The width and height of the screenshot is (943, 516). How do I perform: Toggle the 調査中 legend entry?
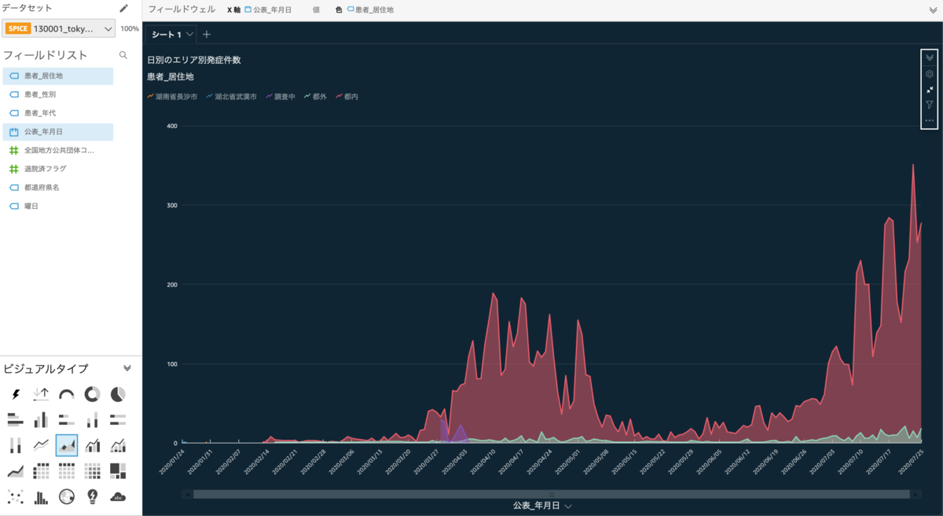coord(281,97)
